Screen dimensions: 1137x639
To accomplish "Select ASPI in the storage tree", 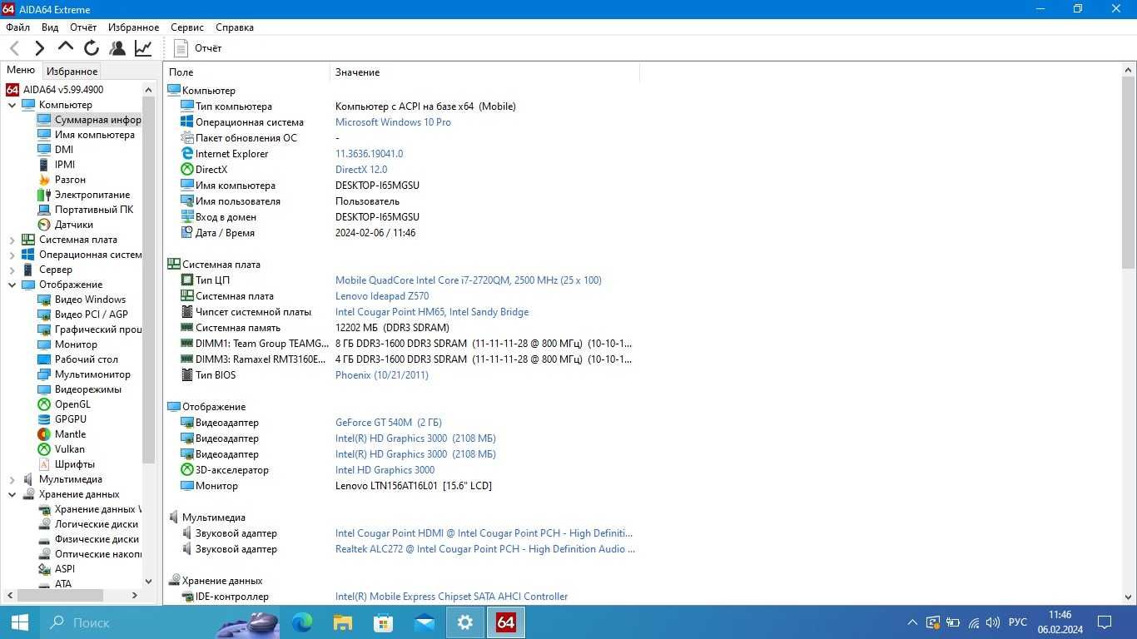I will (65, 569).
